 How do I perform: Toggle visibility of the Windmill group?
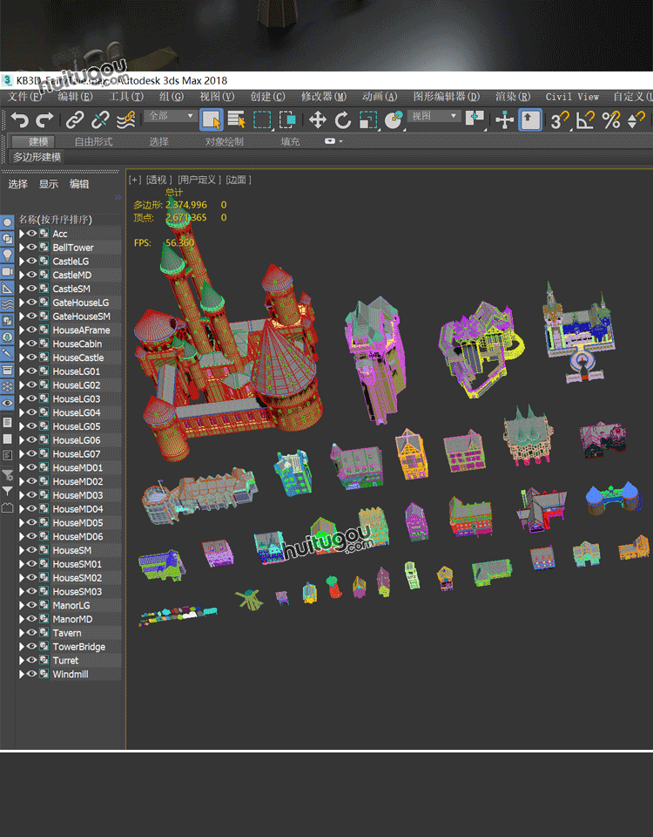[x=31, y=674]
